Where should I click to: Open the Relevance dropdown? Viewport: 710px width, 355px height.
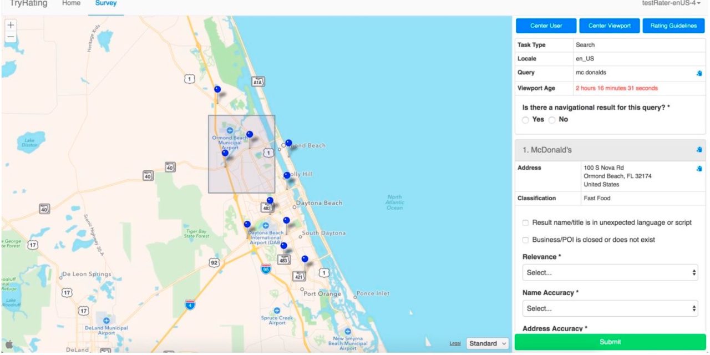pyautogui.click(x=610, y=272)
